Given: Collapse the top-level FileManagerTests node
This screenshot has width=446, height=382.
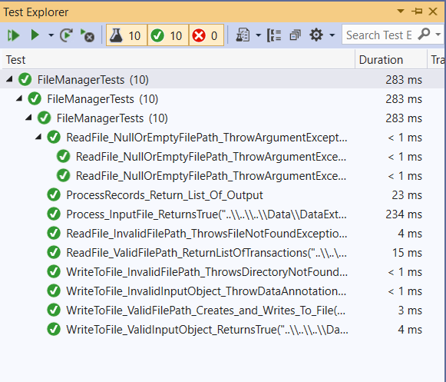Looking at the screenshot, I should click(9, 79).
